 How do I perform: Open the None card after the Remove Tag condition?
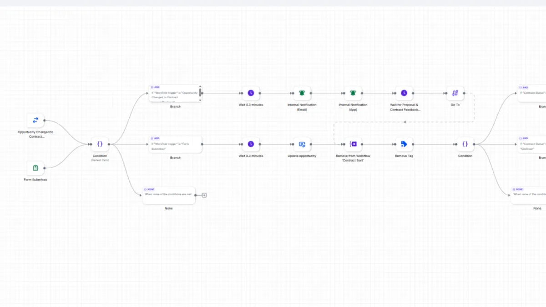pos(529,195)
